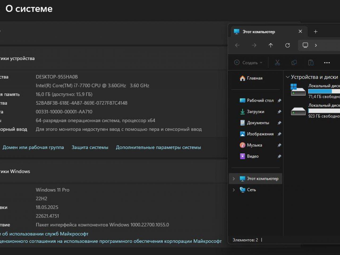Open Microsoft software license terms link
Viewport: 340px width, 255px height.
click(x=111, y=241)
